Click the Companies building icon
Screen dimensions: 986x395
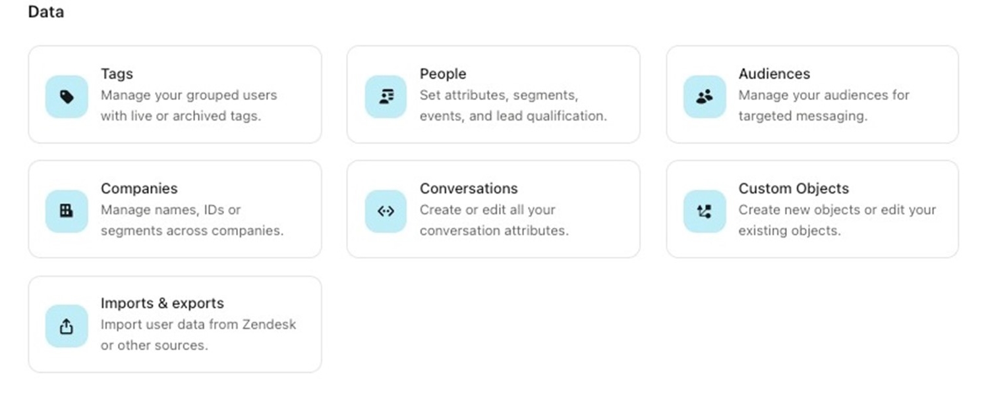[x=67, y=211]
